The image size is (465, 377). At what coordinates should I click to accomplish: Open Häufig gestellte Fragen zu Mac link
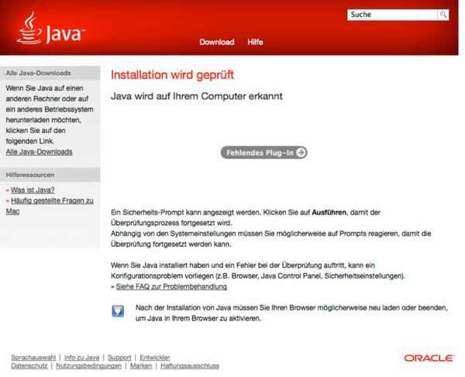[50, 206]
